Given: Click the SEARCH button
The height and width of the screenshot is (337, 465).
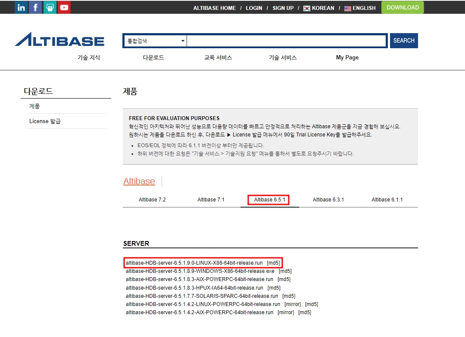Looking at the screenshot, I should (x=404, y=40).
